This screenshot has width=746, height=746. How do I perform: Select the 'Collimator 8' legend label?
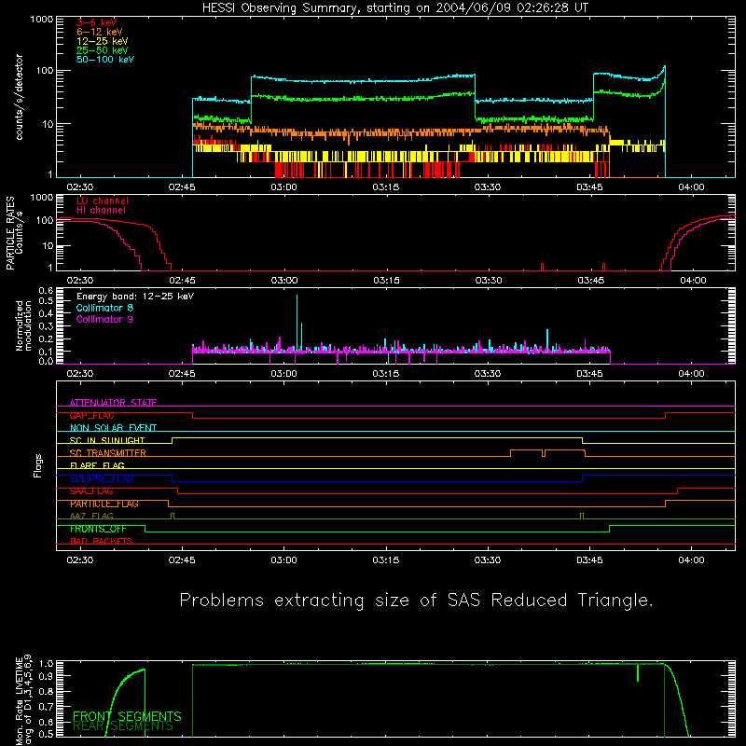(104, 308)
